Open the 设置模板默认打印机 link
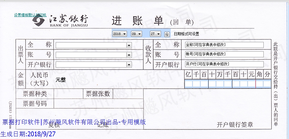The width and height of the screenshot is (289, 139). coord(30,15)
